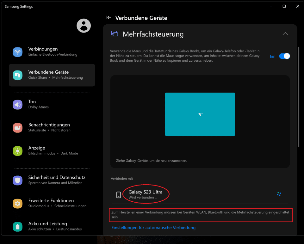Click the back arrow beside Verbundene Geräte
This screenshot has width=304, height=244.
(109, 18)
